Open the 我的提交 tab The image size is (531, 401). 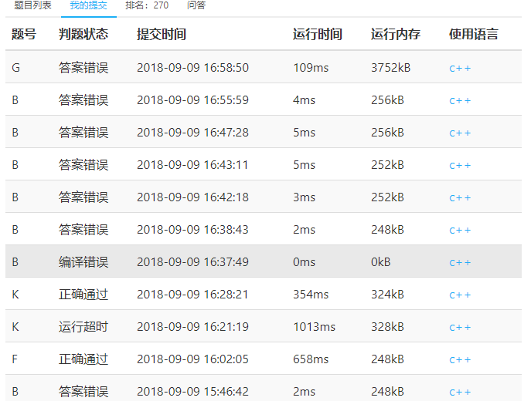click(88, 5)
